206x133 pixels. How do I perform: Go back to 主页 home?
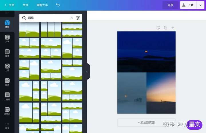point(9,5)
